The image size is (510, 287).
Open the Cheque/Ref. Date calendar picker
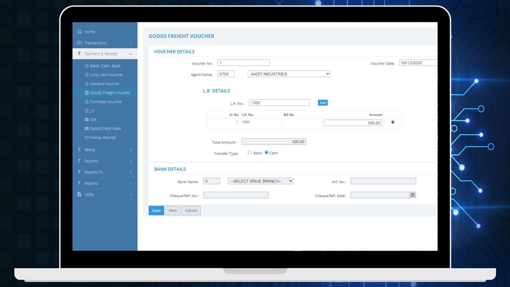coord(413,195)
